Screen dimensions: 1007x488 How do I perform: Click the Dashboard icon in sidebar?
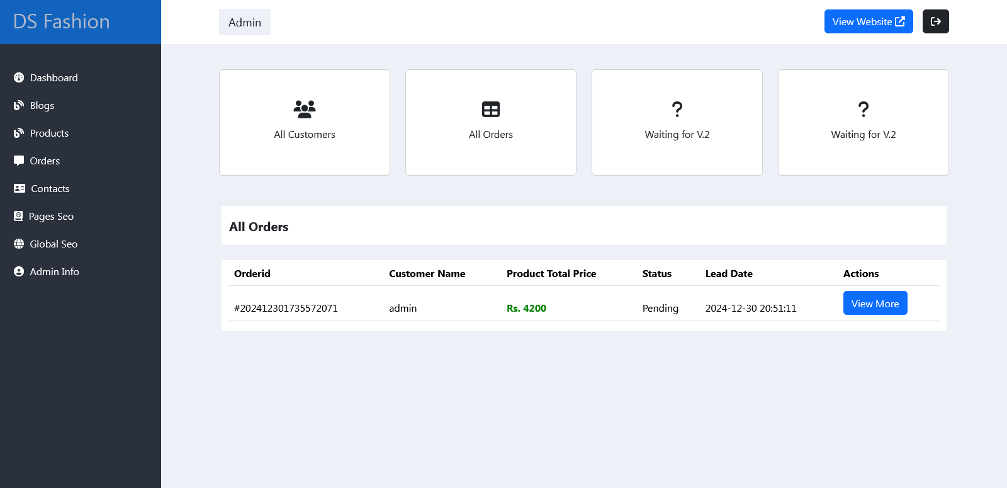[x=19, y=77]
